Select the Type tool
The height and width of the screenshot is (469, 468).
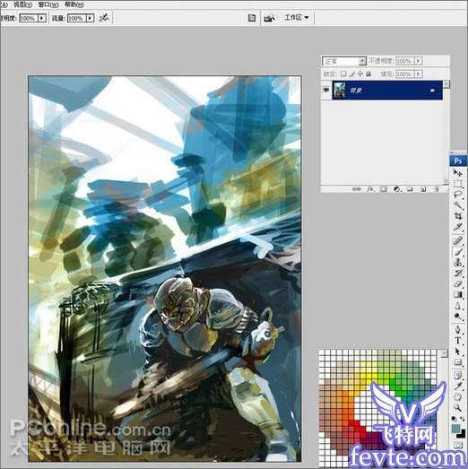tap(457, 341)
